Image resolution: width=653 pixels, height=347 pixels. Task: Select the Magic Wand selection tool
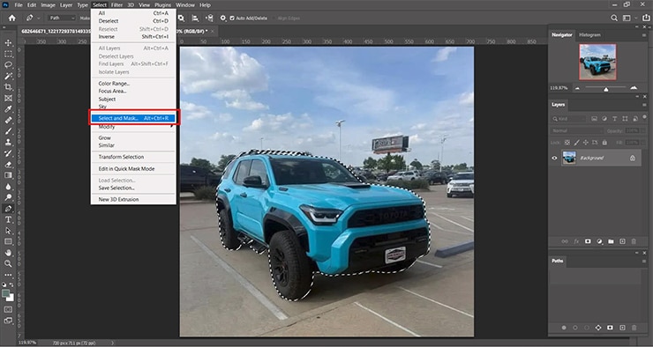(8, 76)
